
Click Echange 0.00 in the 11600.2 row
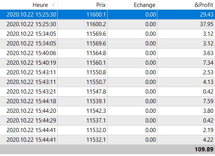click(x=150, y=24)
